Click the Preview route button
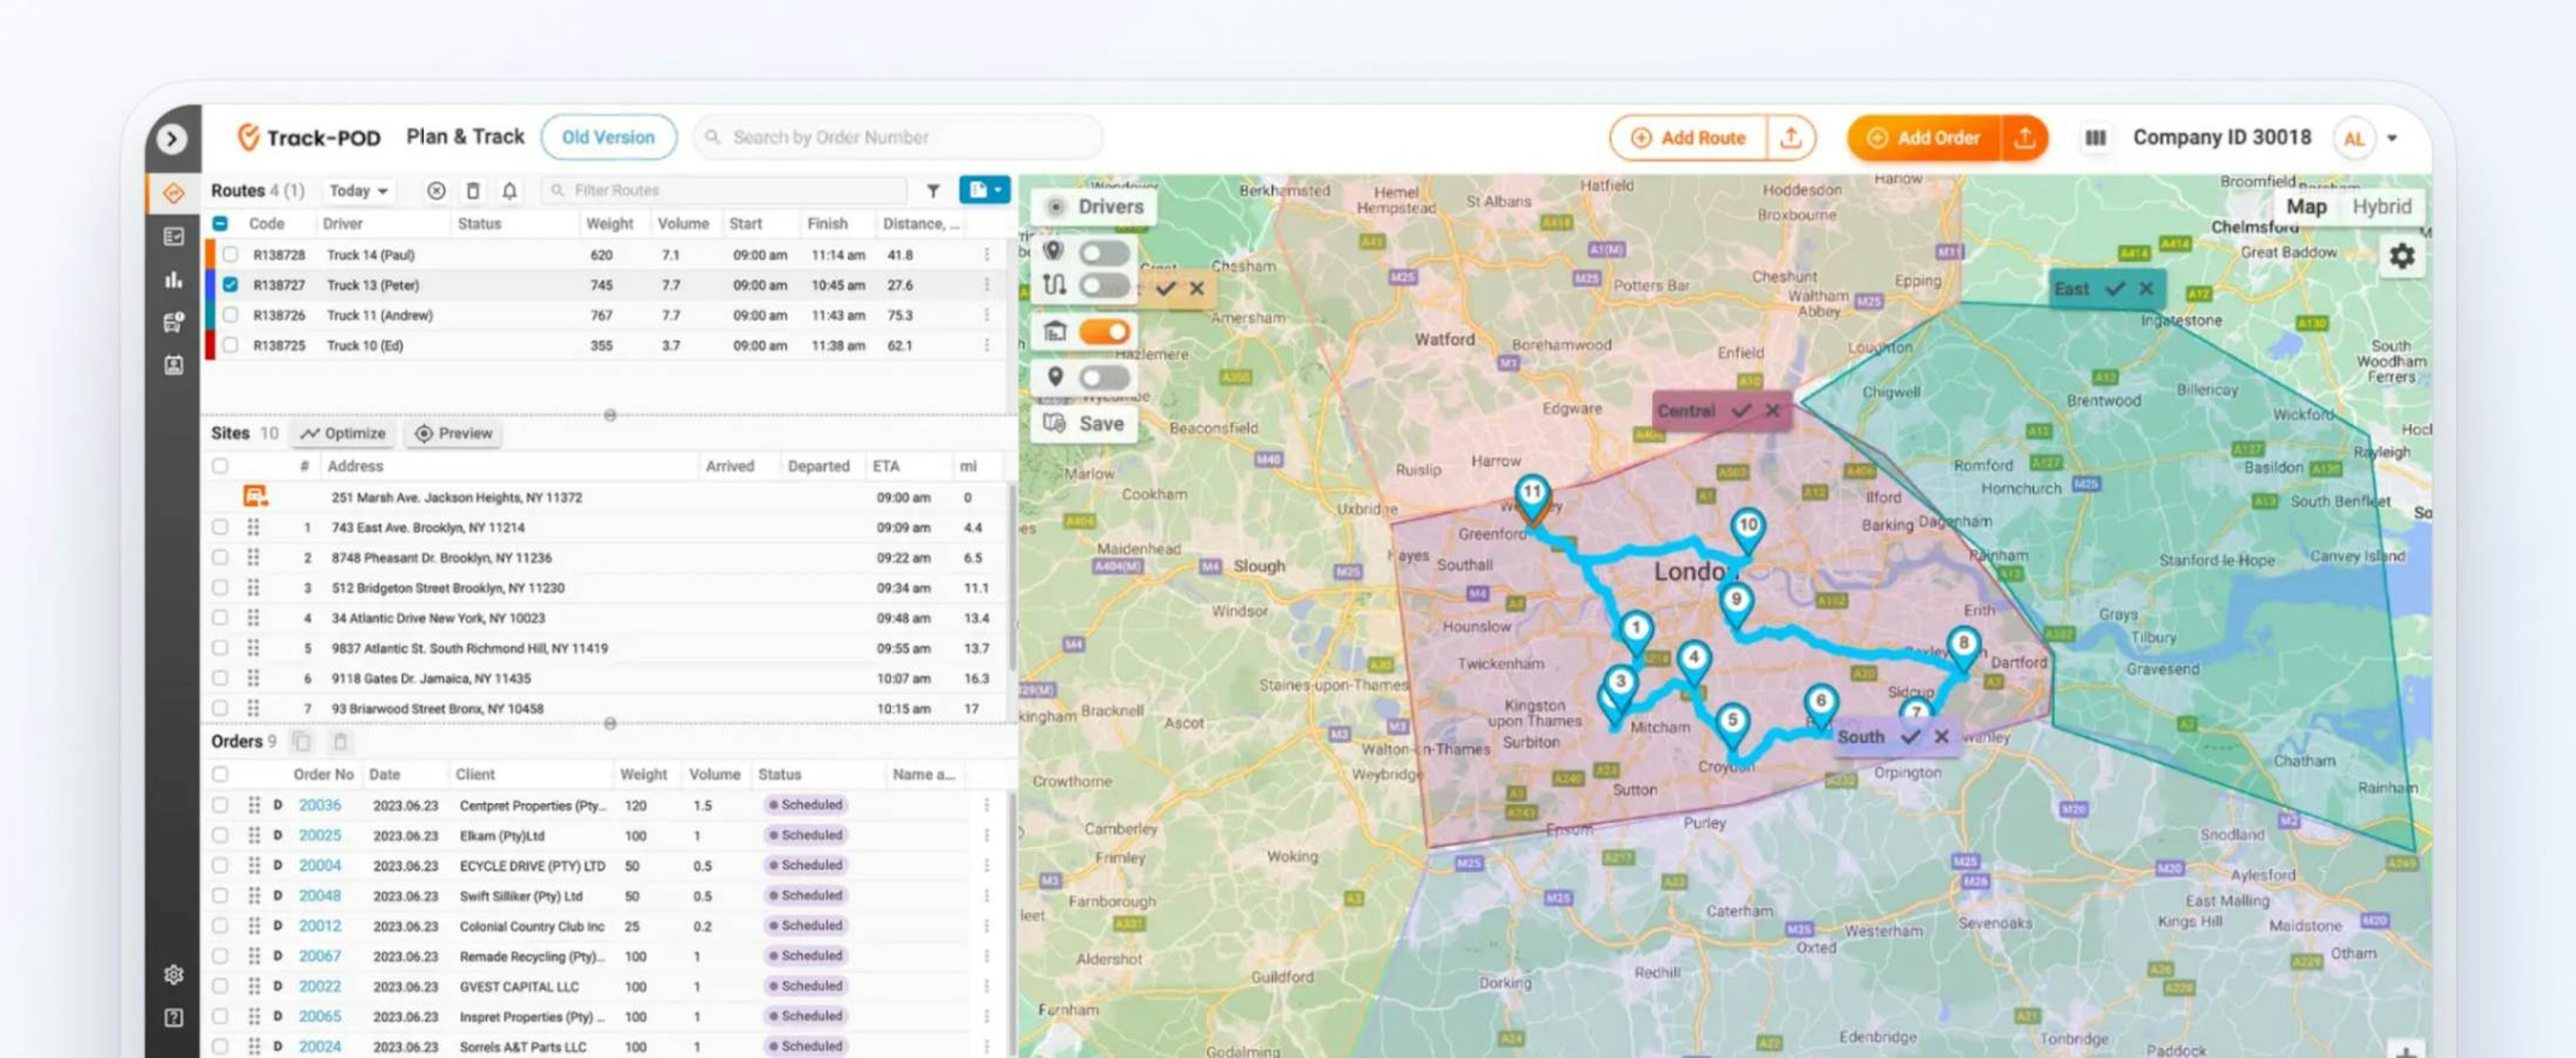The width and height of the screenshot is (2576, 1058). [457, 432]
